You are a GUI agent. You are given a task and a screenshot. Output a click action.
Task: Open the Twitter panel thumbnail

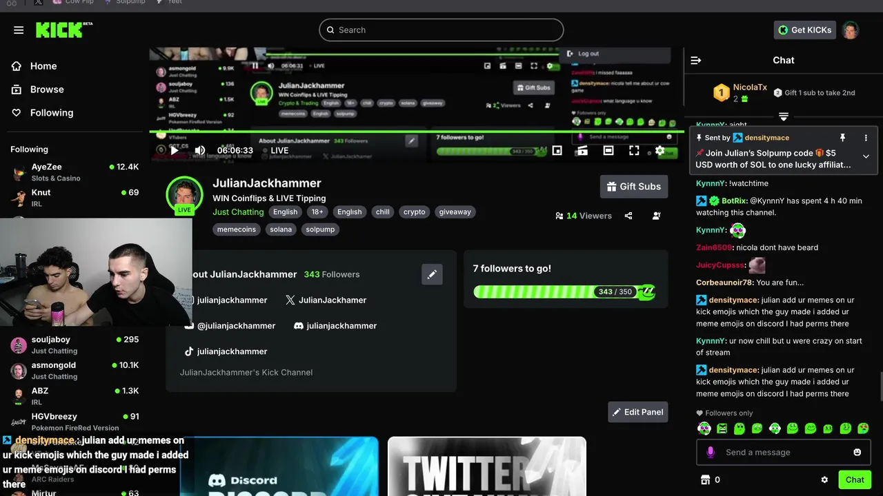click(x=487, y=466)
